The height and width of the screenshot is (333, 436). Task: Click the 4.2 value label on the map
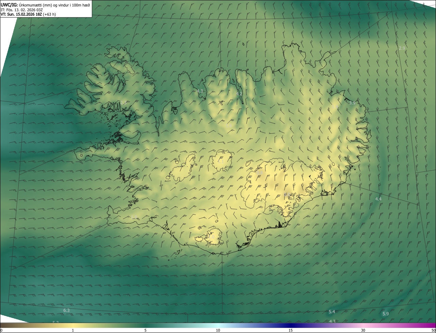239,94
